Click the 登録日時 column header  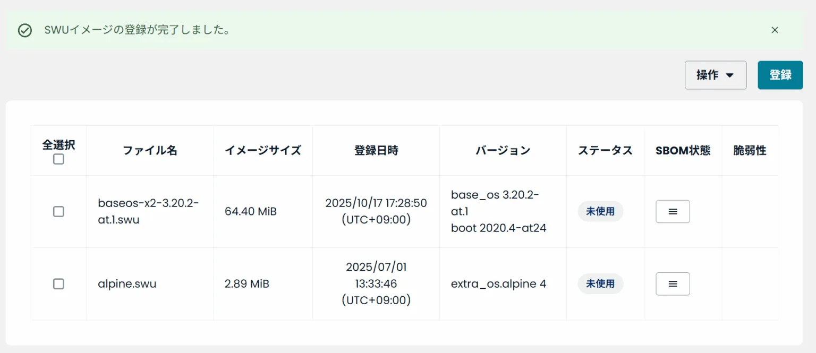(x=376, y=150)
